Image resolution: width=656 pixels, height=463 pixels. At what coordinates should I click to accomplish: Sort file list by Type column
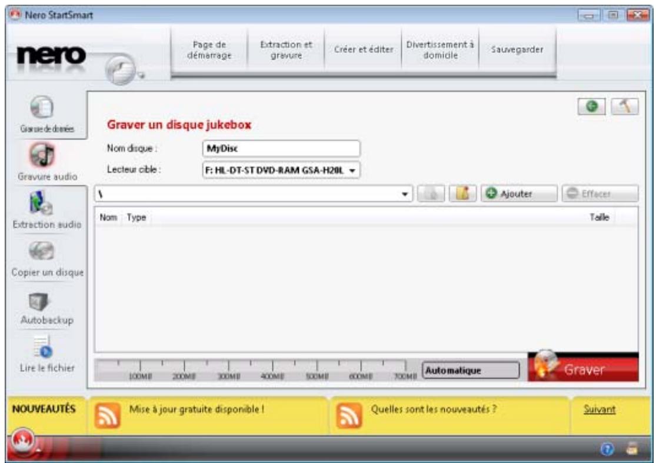(136, 217)
